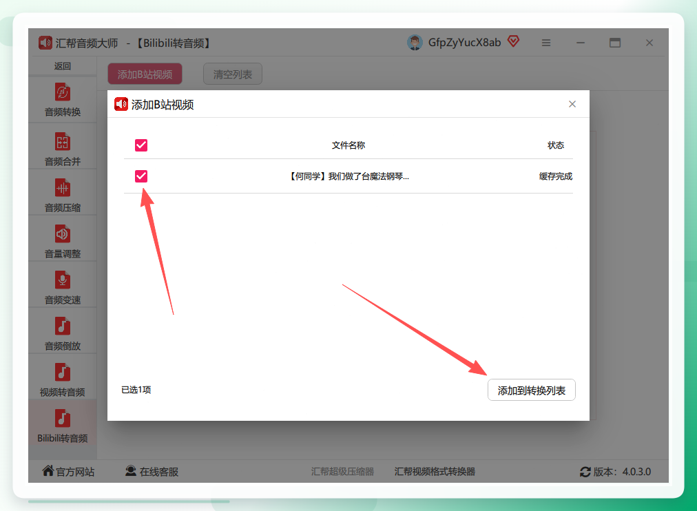Click the 缓存完成 status text

tap(556, 176)
